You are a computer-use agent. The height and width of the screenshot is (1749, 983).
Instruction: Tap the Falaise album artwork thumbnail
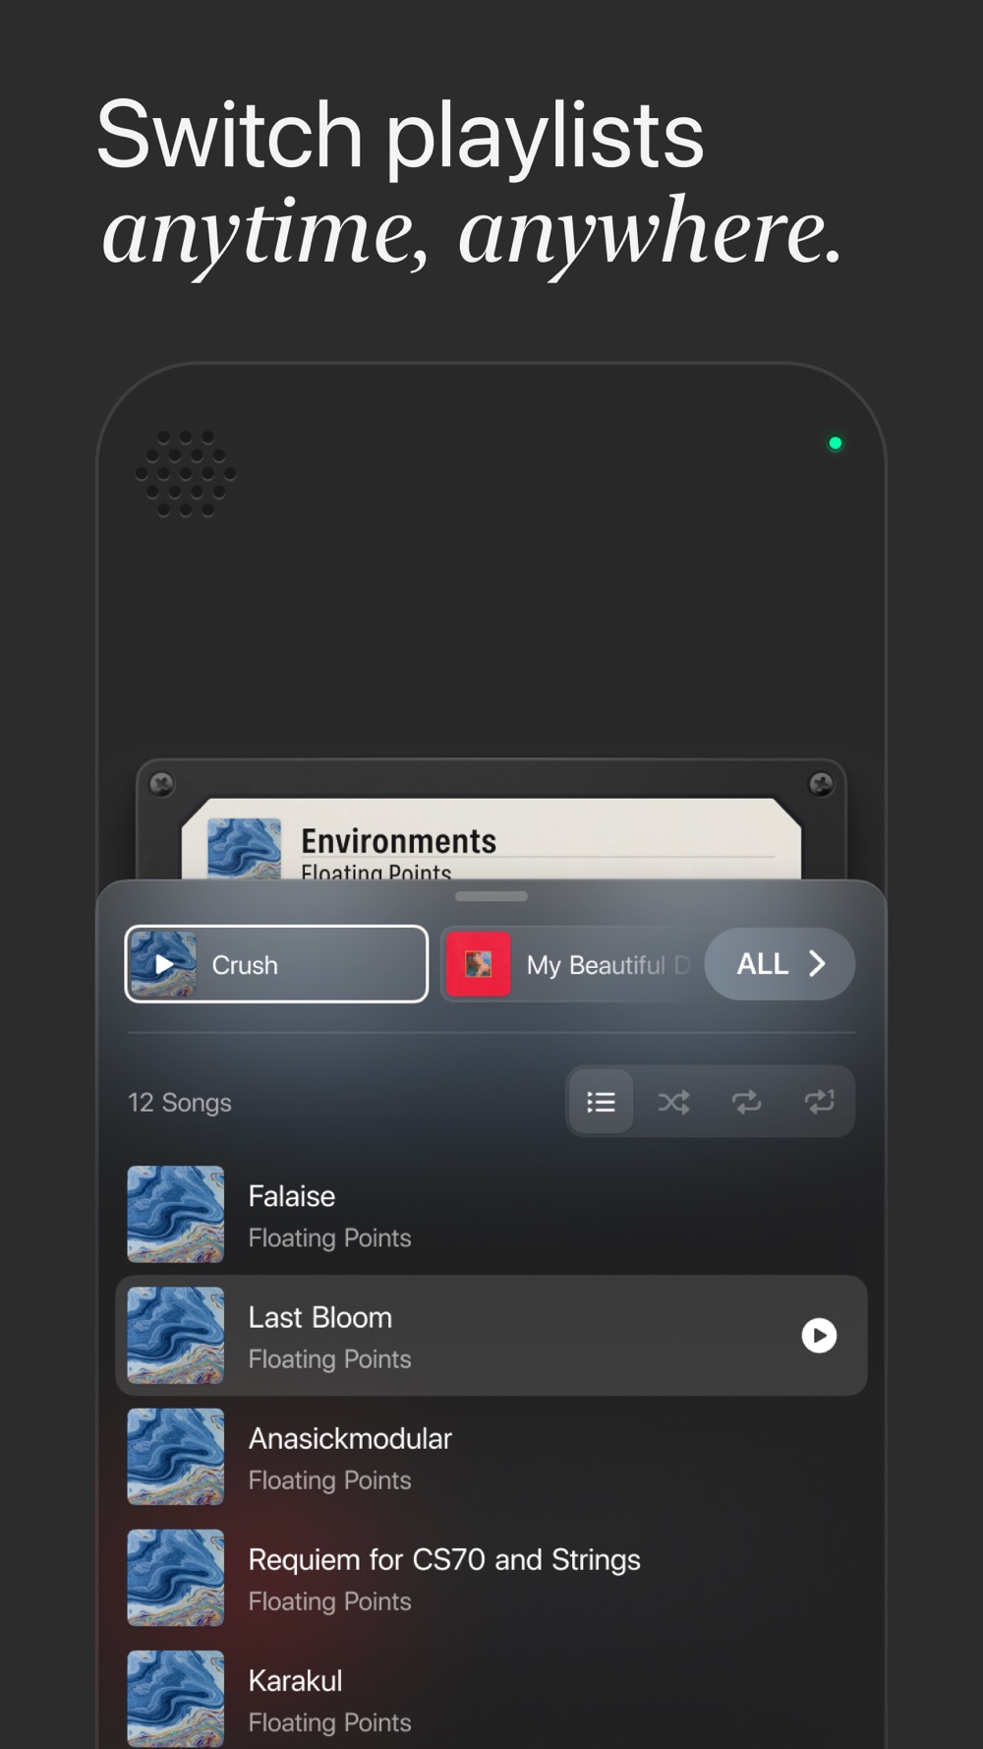176,1214
